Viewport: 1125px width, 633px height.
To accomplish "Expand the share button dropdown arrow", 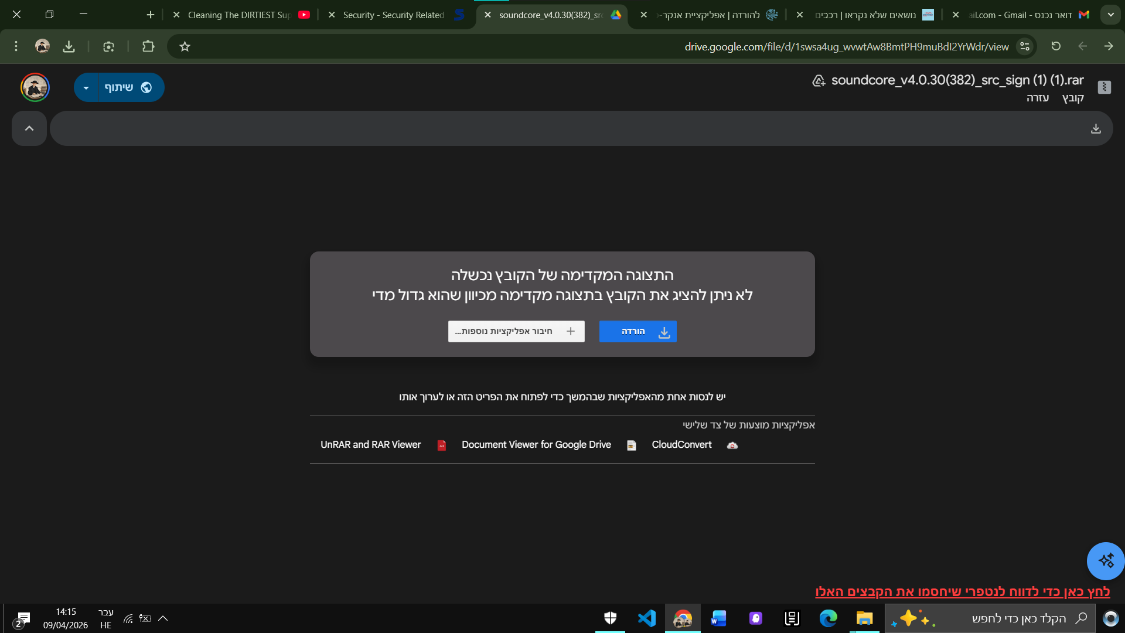I will pyautogui.click(x=86, y=88).
